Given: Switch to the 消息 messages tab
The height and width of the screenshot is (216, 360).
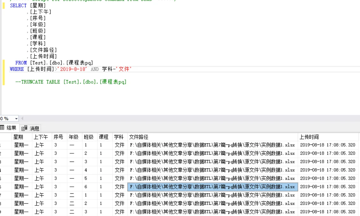Looking at the screenshot, I should [31, 128].
